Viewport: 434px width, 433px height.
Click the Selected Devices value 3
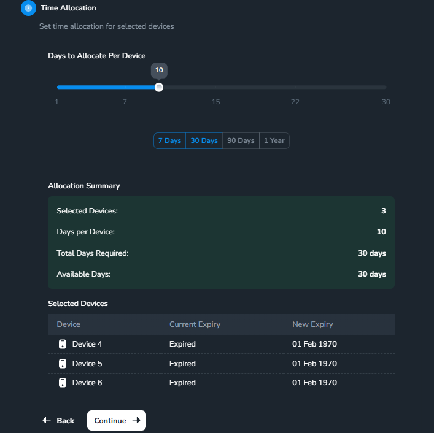[383, 211]
